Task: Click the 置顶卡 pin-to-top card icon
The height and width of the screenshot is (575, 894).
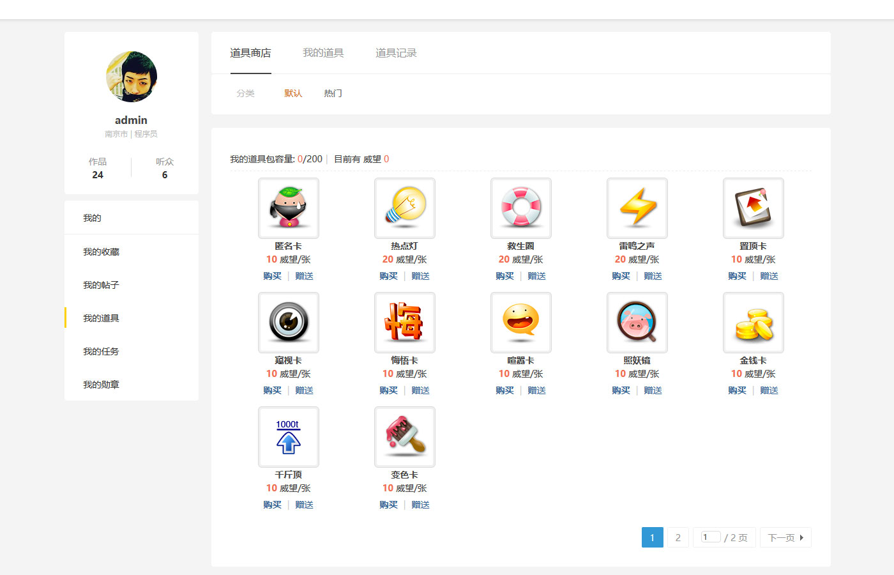Action: [754, 208]
